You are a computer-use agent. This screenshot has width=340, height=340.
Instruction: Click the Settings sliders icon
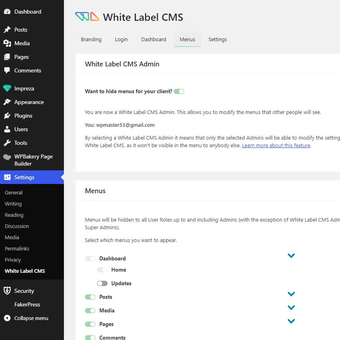(x=7, y=177)
